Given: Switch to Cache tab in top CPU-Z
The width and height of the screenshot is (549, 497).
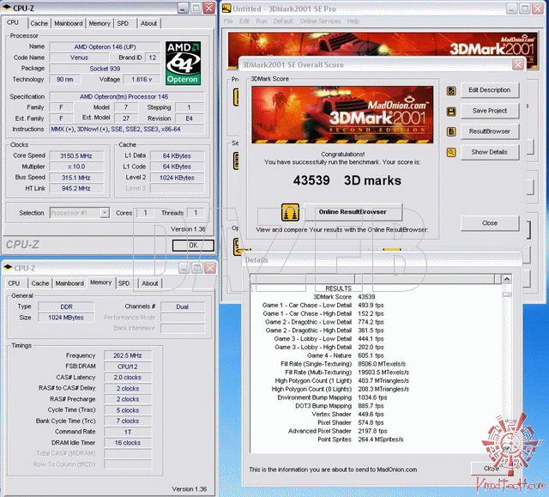Looking at the screenshot, I should coord(39,23).
